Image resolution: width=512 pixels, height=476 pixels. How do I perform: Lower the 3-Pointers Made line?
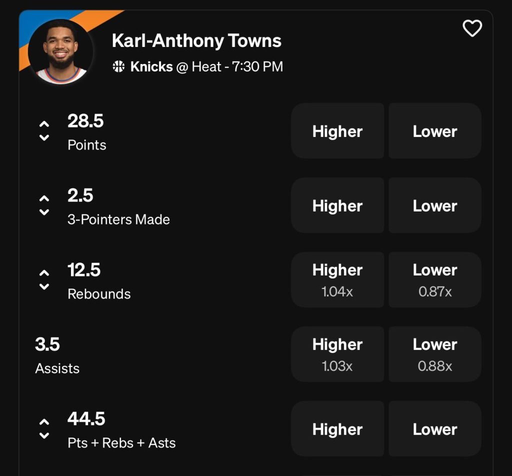pos(44,212)
